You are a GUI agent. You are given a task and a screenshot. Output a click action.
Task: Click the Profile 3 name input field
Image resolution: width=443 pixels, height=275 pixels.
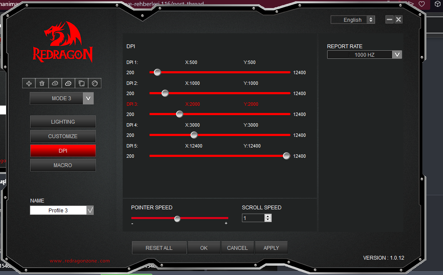pos(58,210)
